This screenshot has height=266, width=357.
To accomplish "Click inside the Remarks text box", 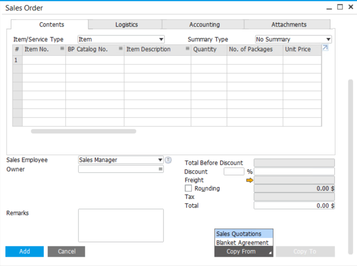I will (x=121, y=225).
